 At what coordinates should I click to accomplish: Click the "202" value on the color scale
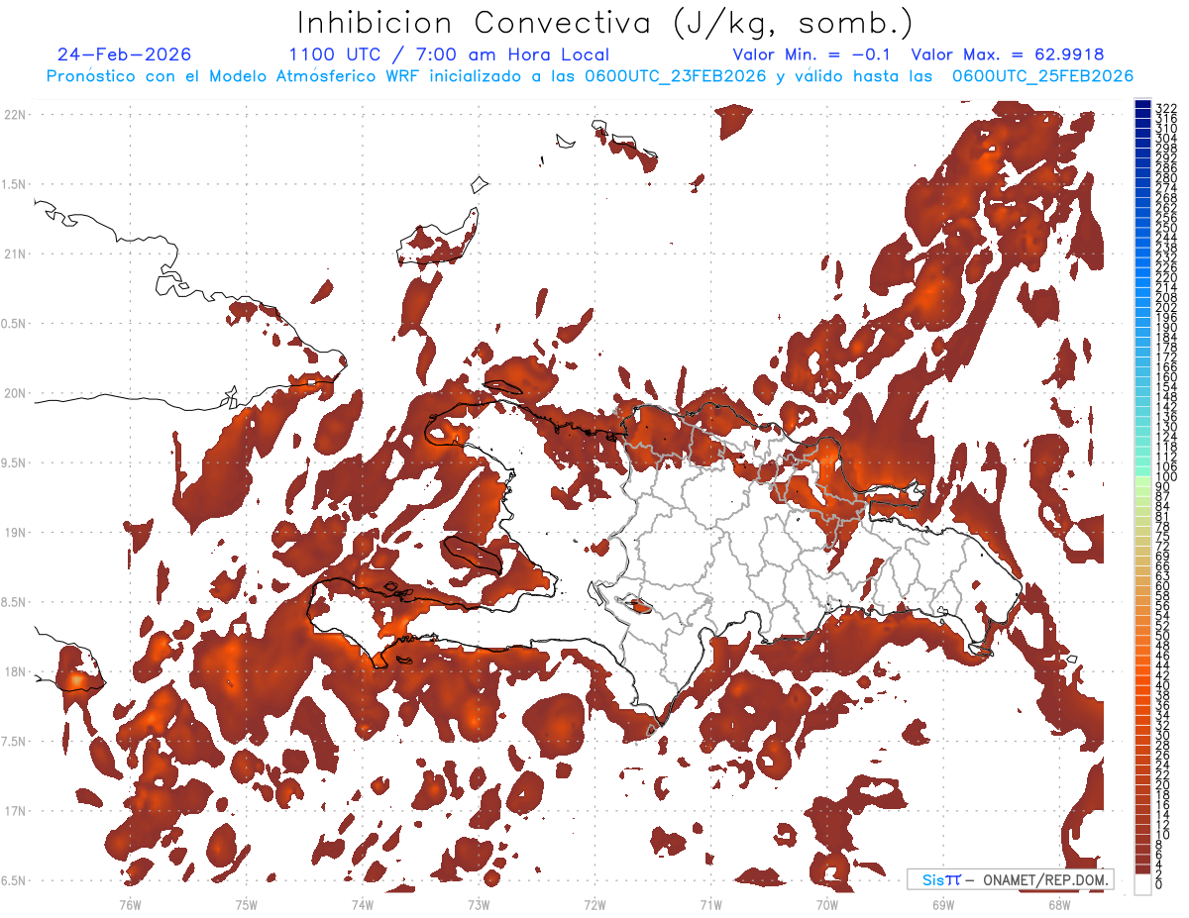coord(1166,307)
